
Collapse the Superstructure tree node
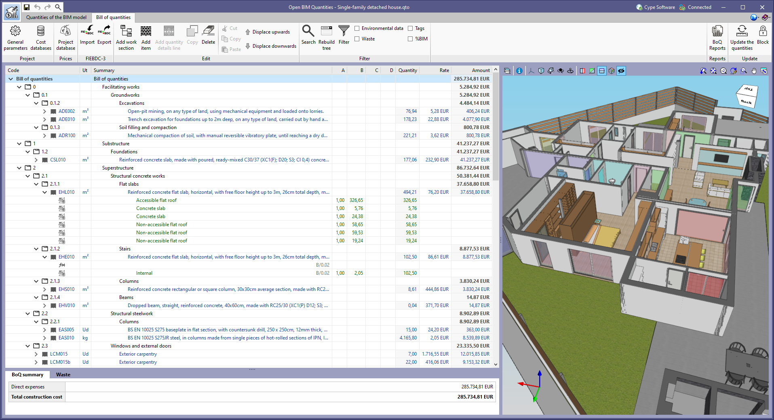(19, 168)
